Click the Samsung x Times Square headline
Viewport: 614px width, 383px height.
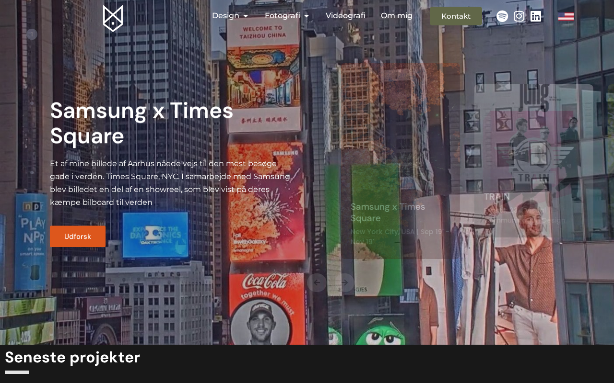142,123
